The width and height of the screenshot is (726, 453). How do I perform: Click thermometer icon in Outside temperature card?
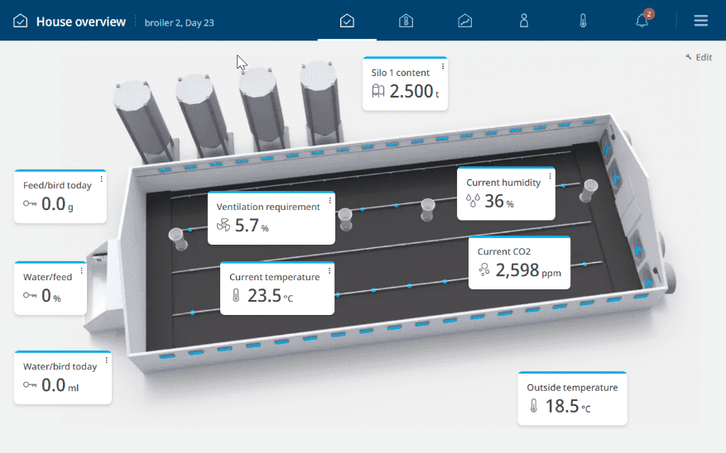[534, 405]
